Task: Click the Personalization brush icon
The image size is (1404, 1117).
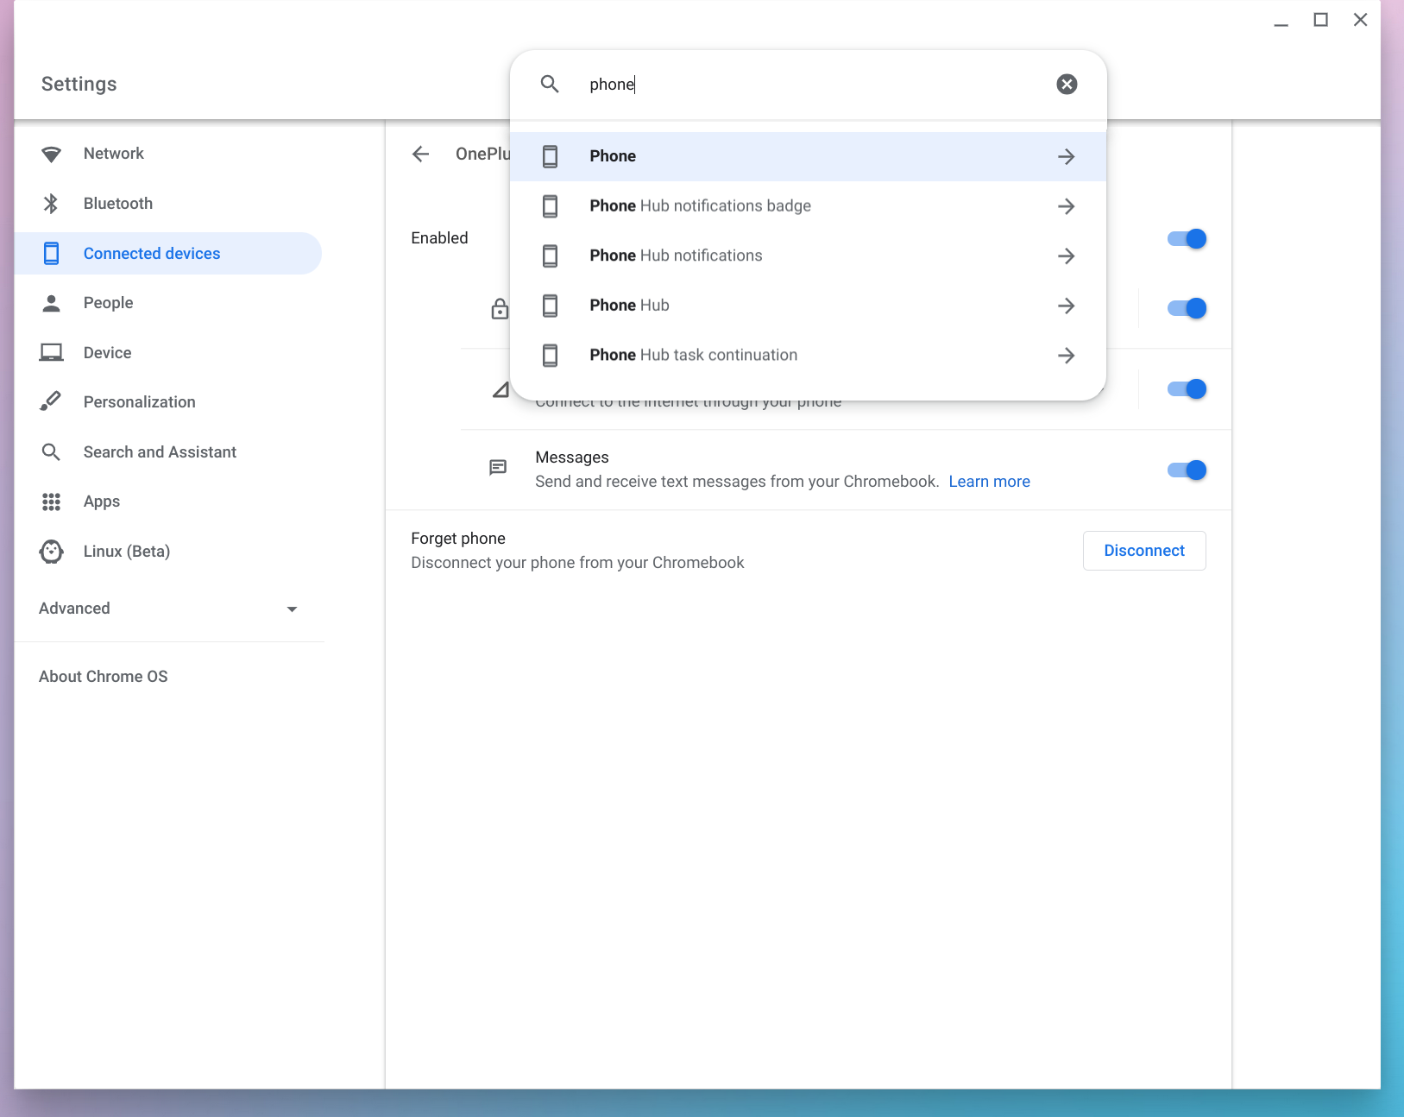Action: (51, 401)
